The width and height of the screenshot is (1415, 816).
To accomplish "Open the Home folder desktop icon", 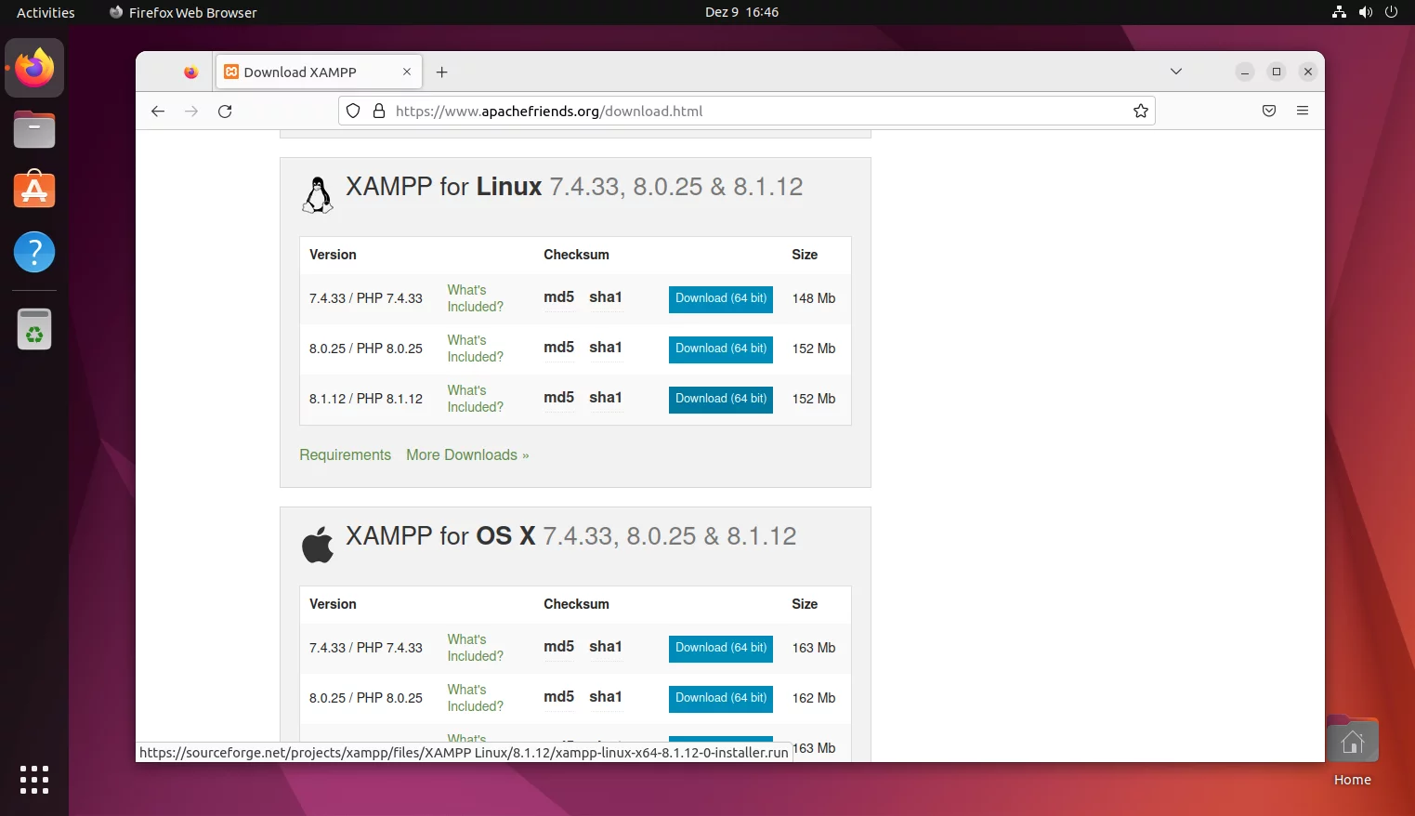I will tap(1353, 751).
